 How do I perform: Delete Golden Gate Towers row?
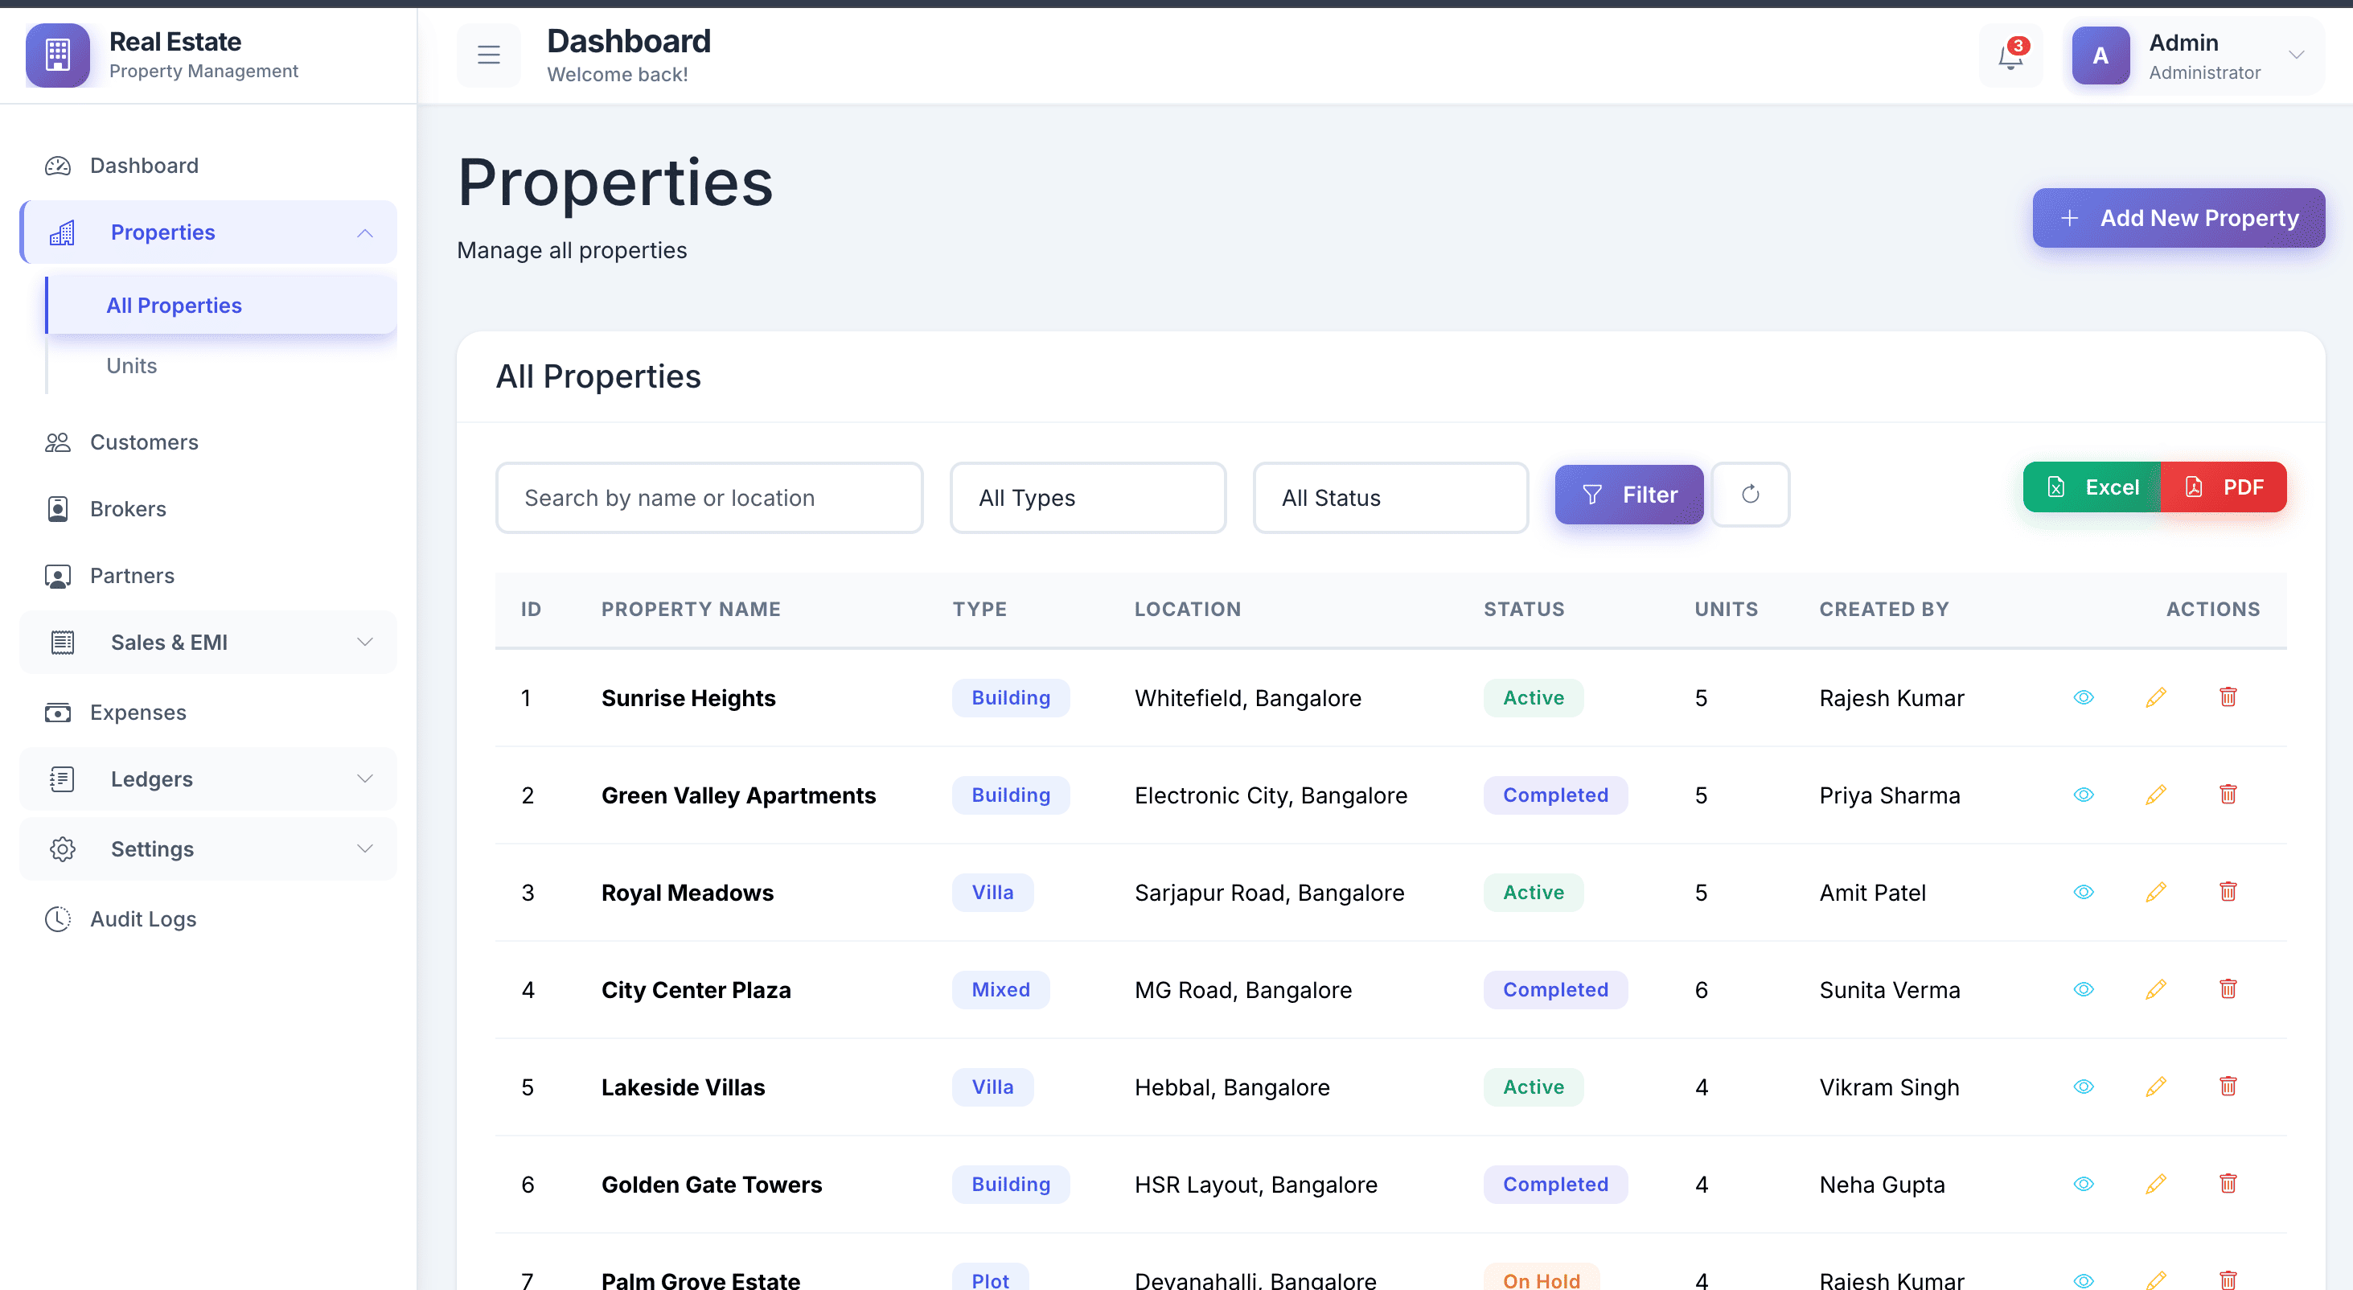pos(2228,1184)
